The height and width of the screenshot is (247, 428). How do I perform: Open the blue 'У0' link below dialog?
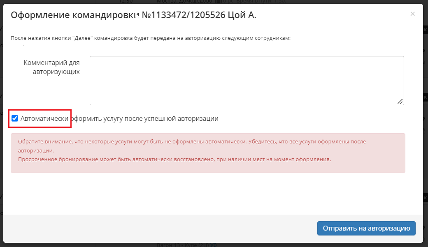(x=213, y=245)
